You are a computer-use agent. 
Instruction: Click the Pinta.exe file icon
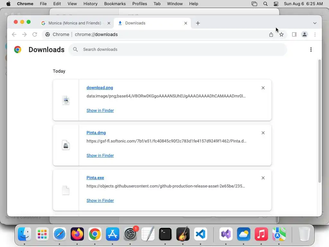66,190
